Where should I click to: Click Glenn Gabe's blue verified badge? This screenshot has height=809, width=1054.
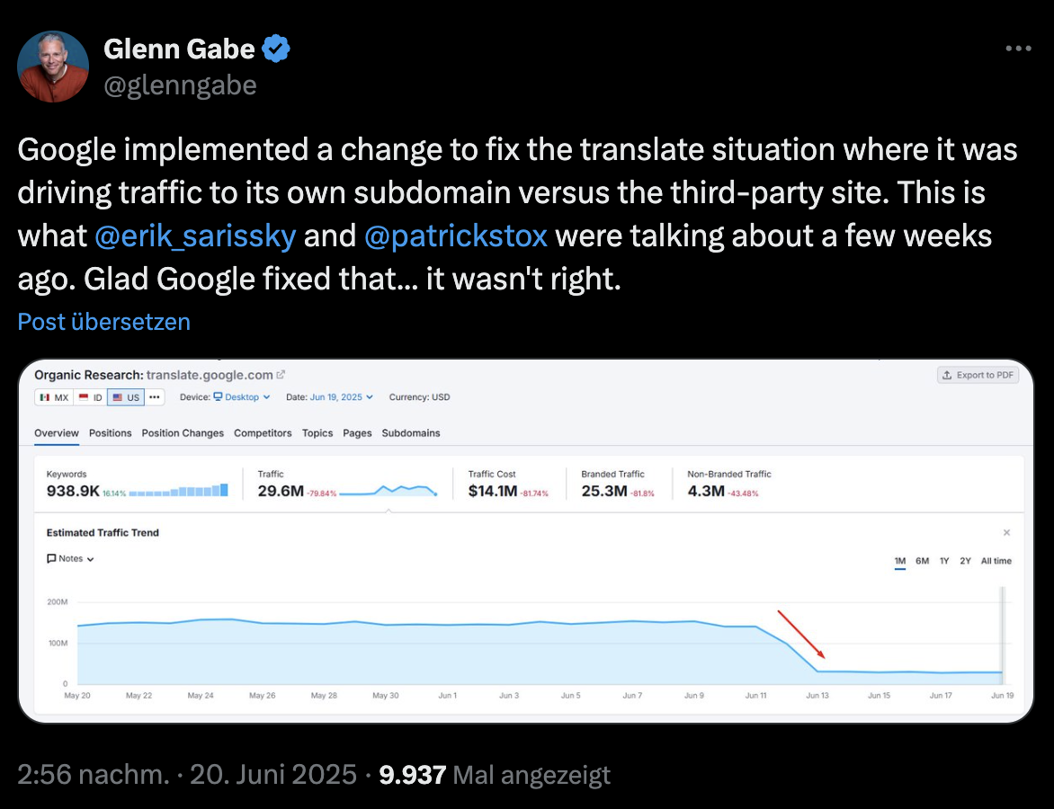pos(275,49)
